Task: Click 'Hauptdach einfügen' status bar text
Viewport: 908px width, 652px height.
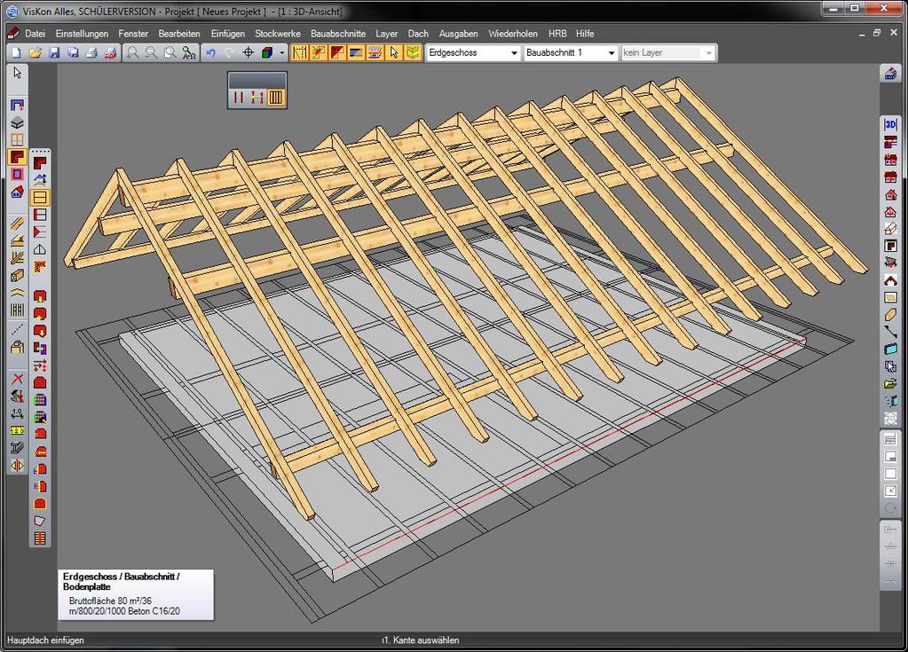Action: tap(45, 640)
